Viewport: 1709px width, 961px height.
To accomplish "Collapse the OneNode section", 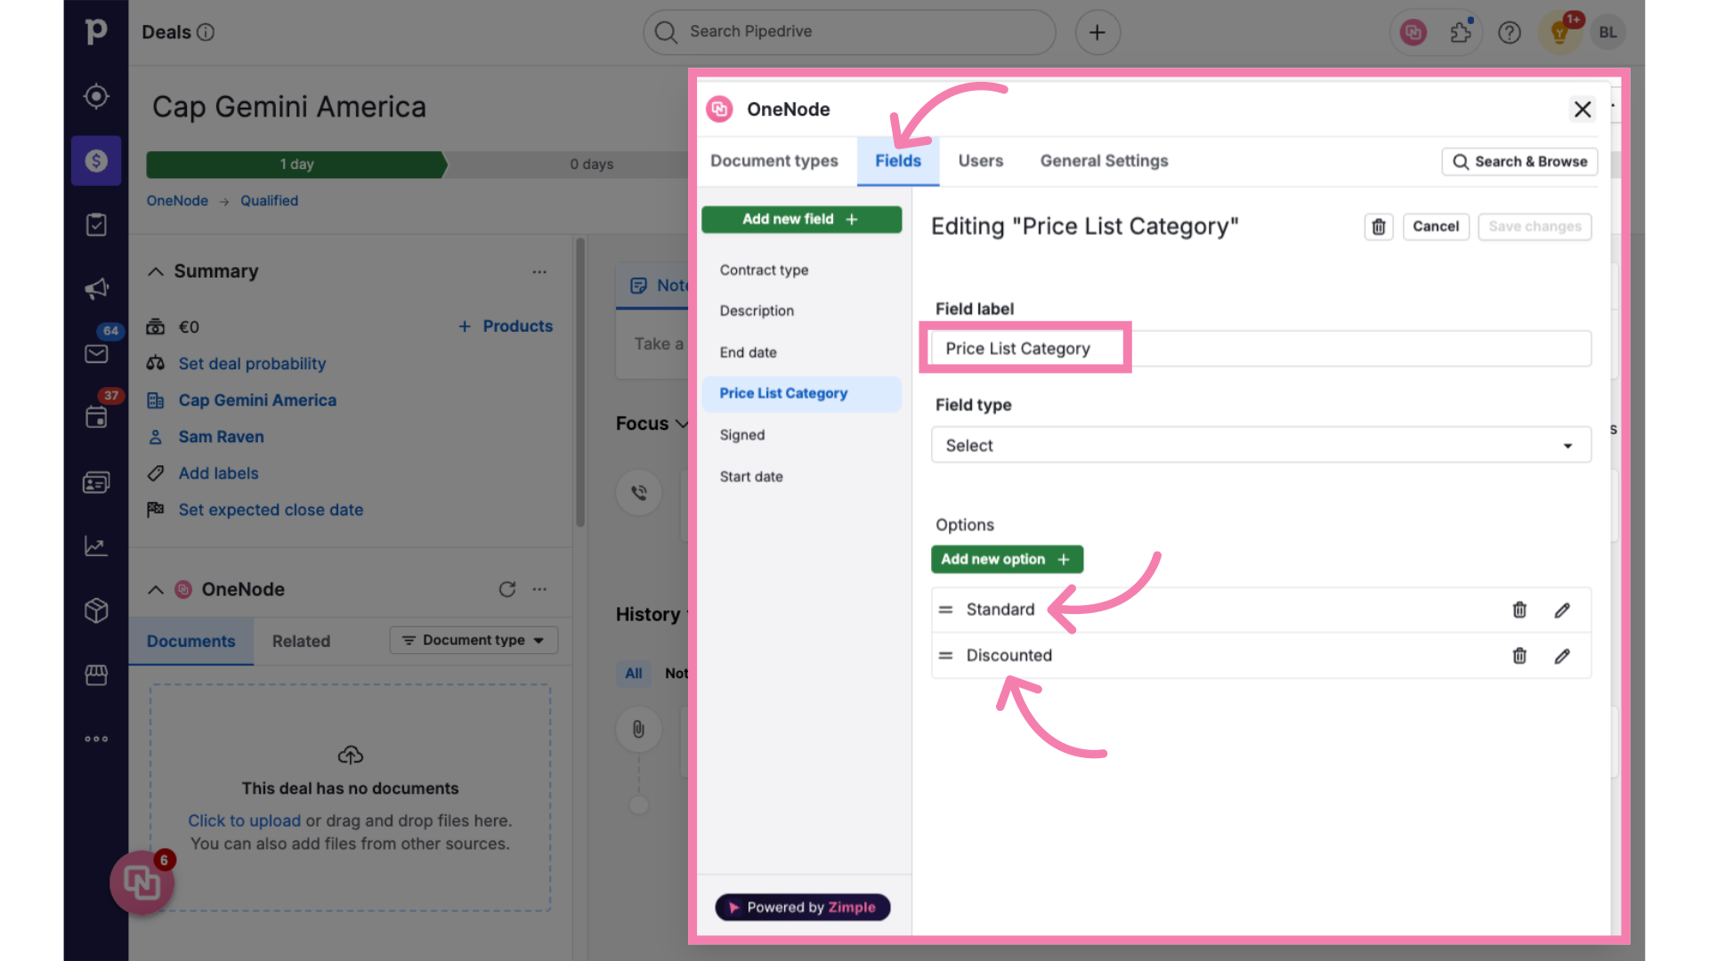I will coord(156,589).
